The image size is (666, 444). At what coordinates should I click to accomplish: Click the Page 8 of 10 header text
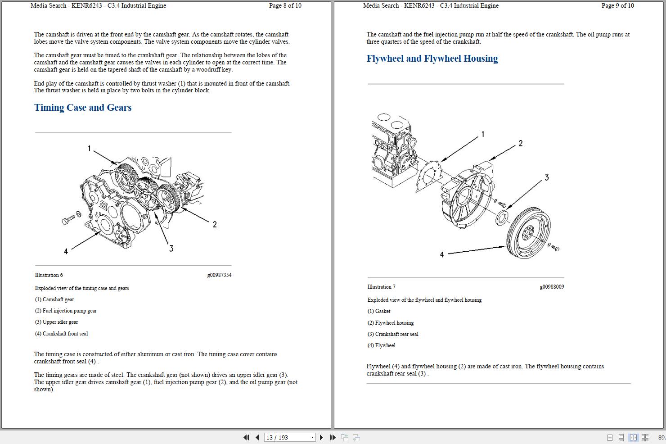pos(285,5)
